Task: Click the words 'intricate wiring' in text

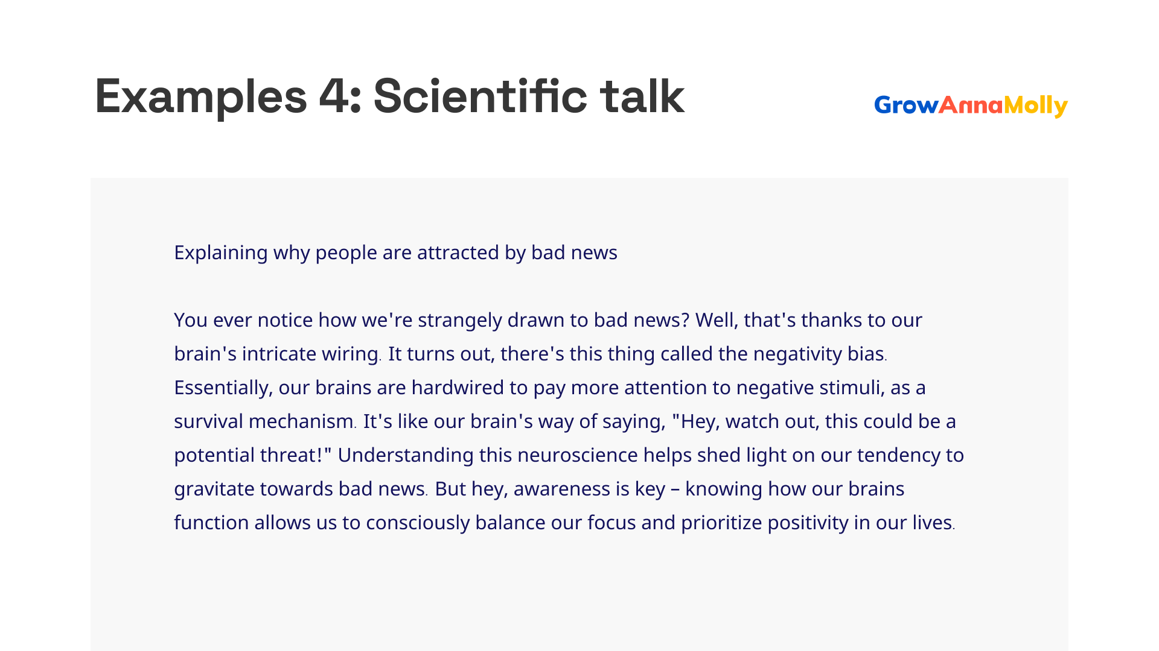Action: pos(310,354)
